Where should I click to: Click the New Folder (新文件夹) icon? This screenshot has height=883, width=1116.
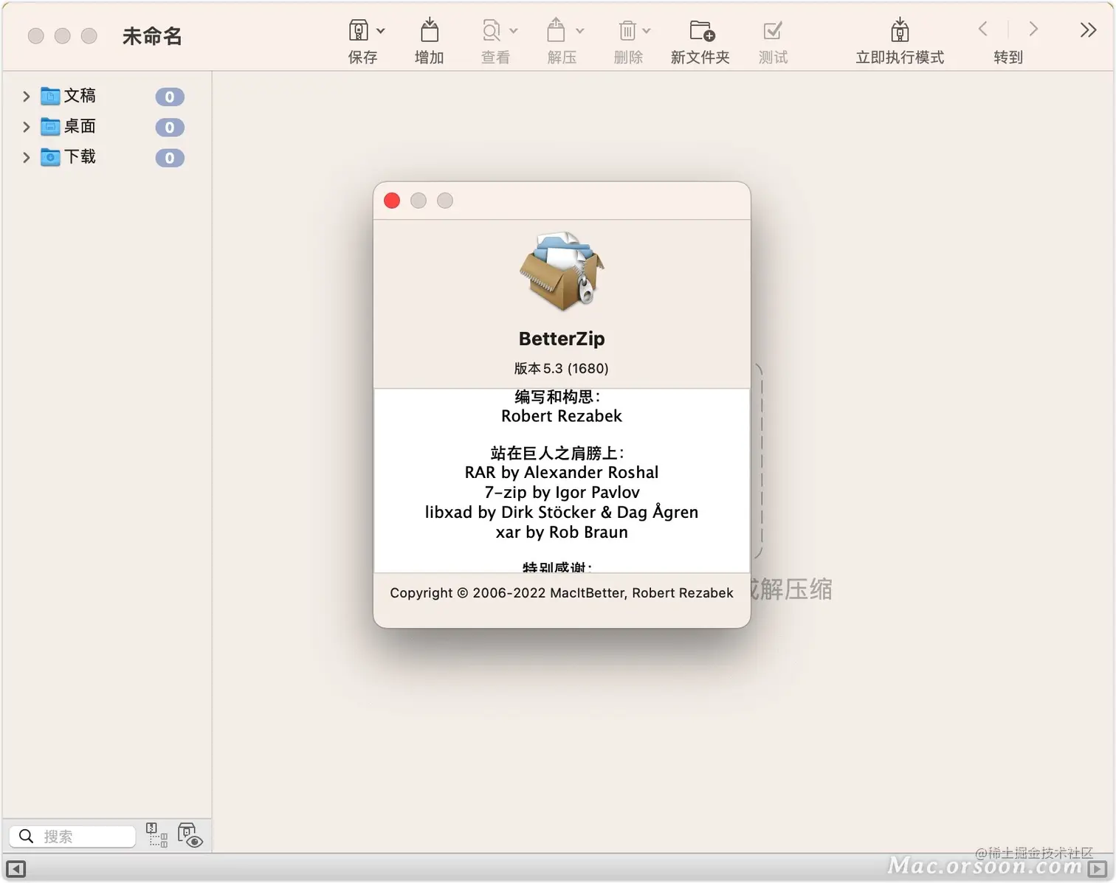pyautogui.click(x=702, y=31)
